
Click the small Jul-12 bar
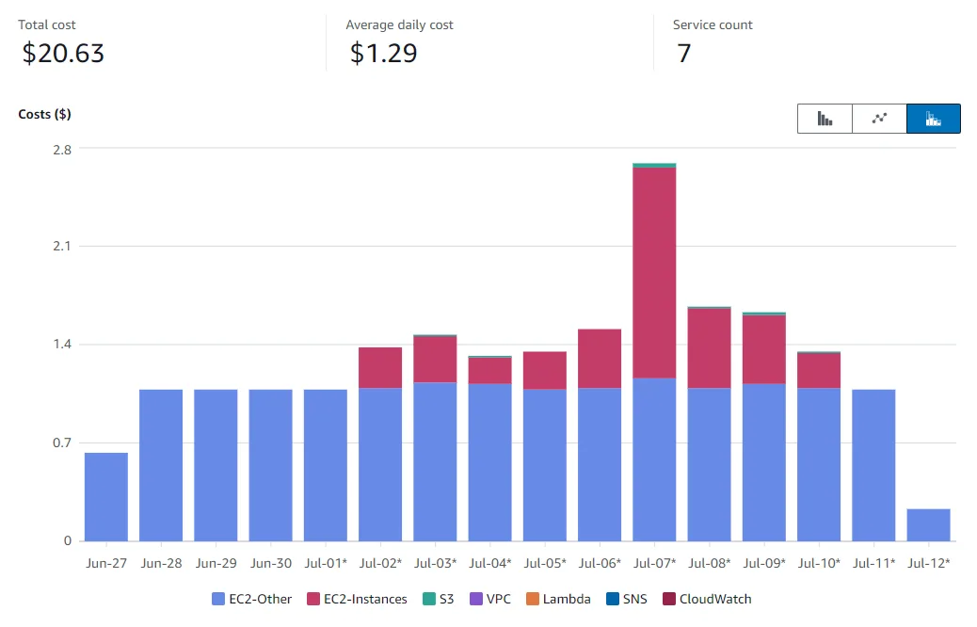click(928, 524)
